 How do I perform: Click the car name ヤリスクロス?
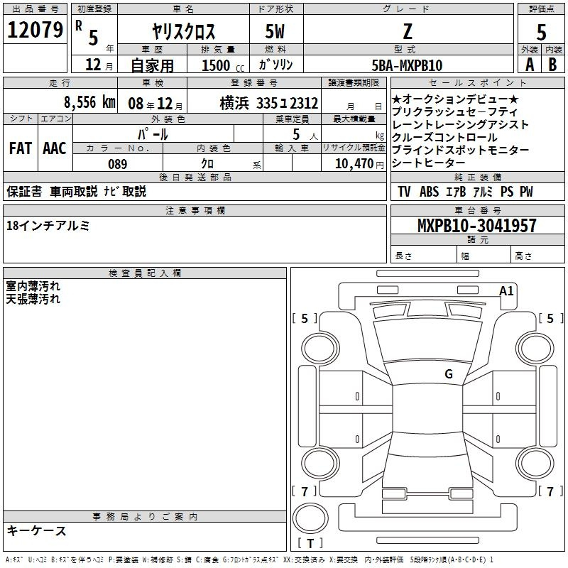[184, 32]
